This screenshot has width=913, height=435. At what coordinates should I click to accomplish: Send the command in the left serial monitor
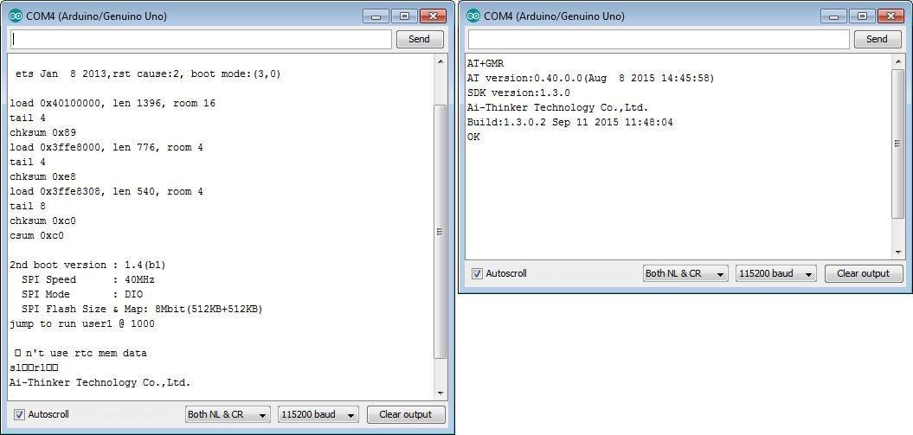tap(419, 39)
